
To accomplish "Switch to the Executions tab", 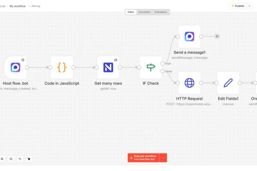I will (x=144, y=12).
